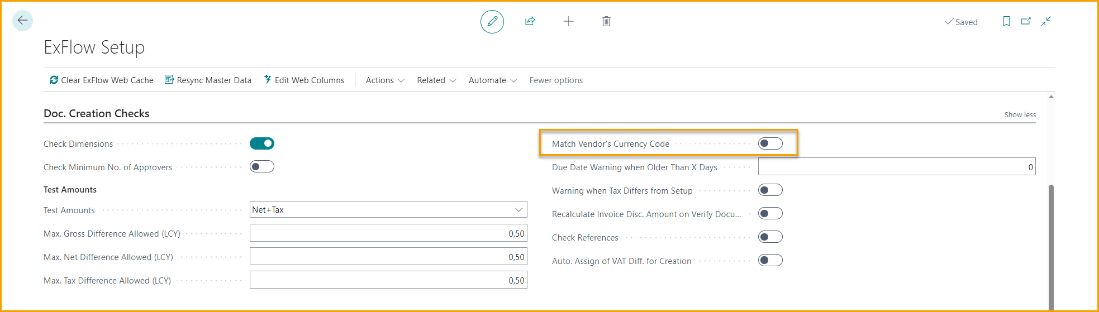Enable Check Minimum No. of Approvers
This screenshot has width=1099, height=312.
pyautogui.click(x=262, y=166)
